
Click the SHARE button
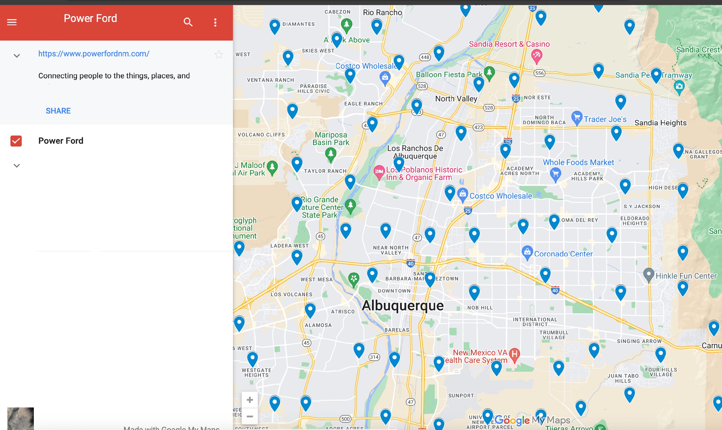tap(58, 111)
